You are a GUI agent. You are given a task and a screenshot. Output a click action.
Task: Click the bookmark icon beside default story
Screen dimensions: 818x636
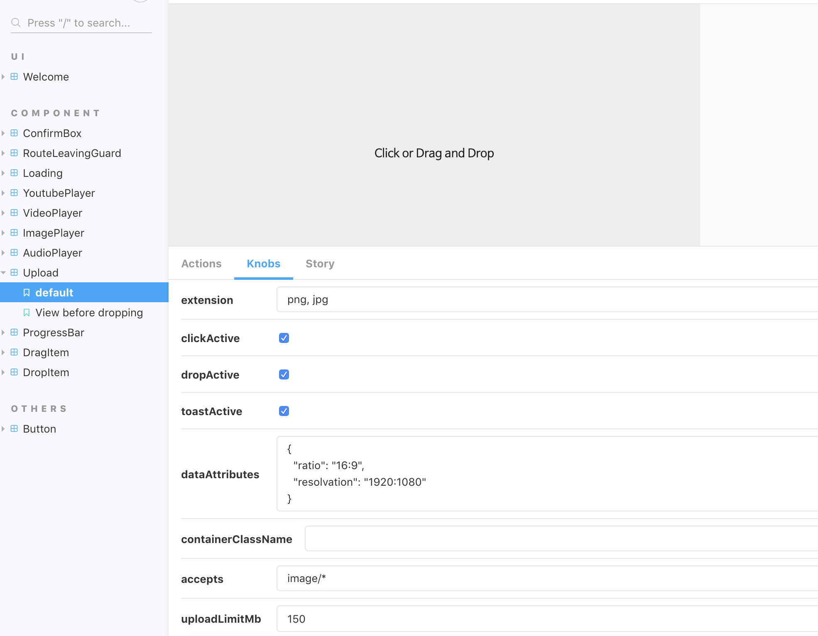coord(27,293)
